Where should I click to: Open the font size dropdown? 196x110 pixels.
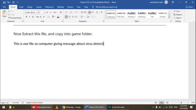44,13
